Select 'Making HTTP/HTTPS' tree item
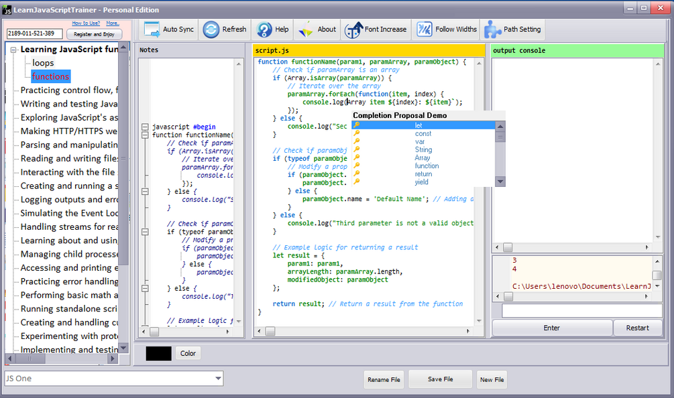The width and height of the screenshot is (674, 398). (x=69, y=131)
